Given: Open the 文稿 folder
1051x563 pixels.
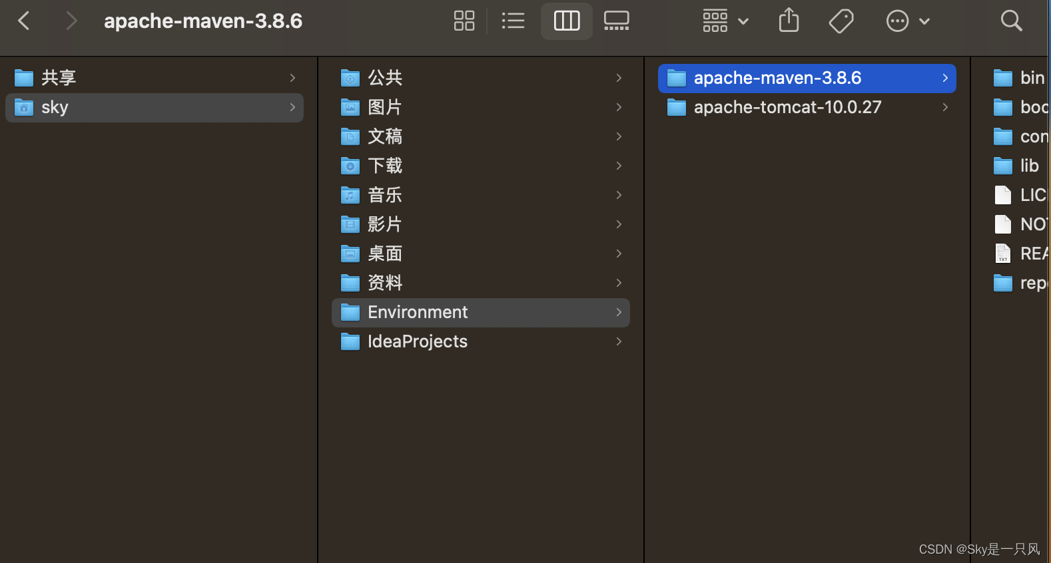Looking at the screenshot, I should (x=481, y=136).
